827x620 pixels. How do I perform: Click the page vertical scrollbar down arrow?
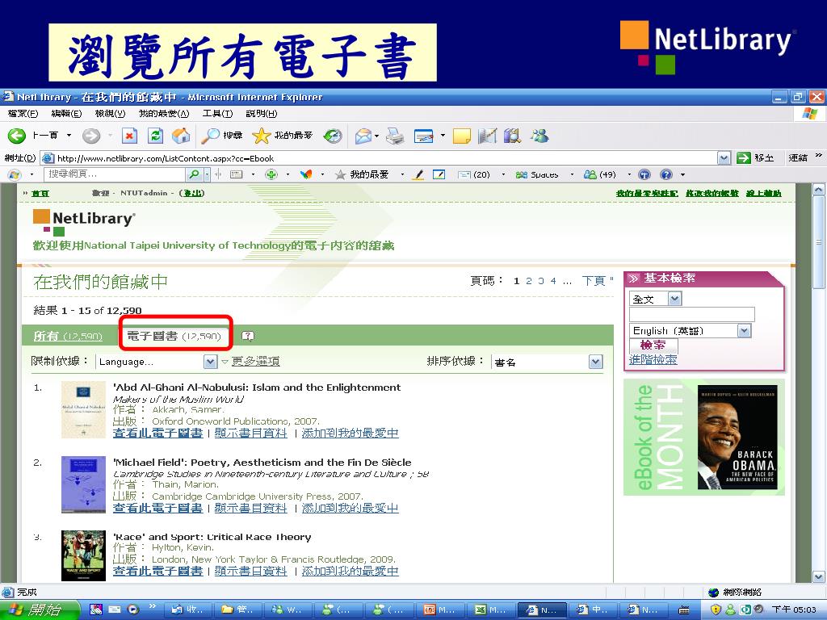point(819,576)
